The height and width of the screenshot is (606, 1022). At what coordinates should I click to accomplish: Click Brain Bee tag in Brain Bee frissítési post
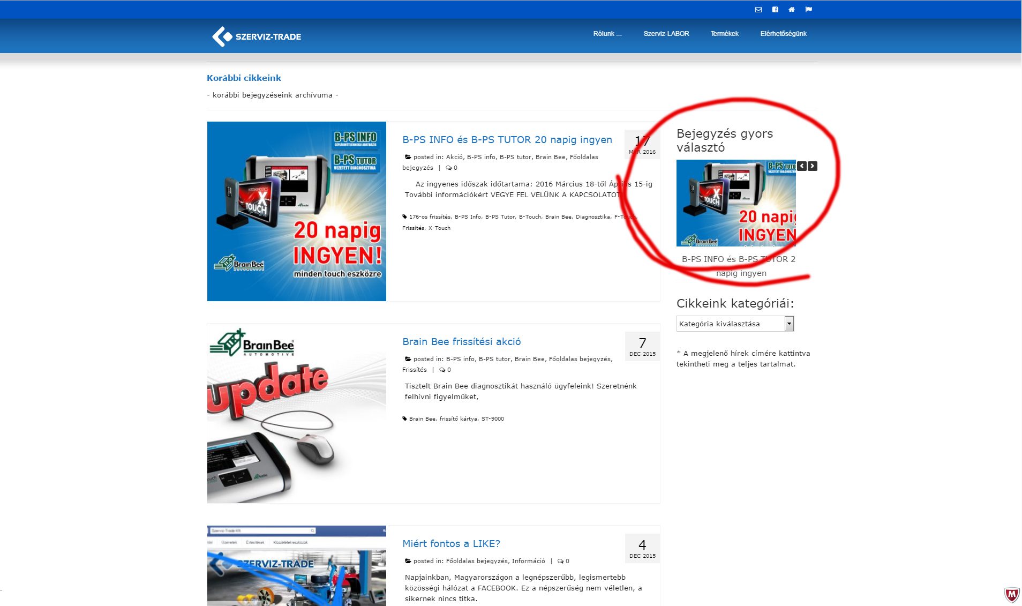422,419
